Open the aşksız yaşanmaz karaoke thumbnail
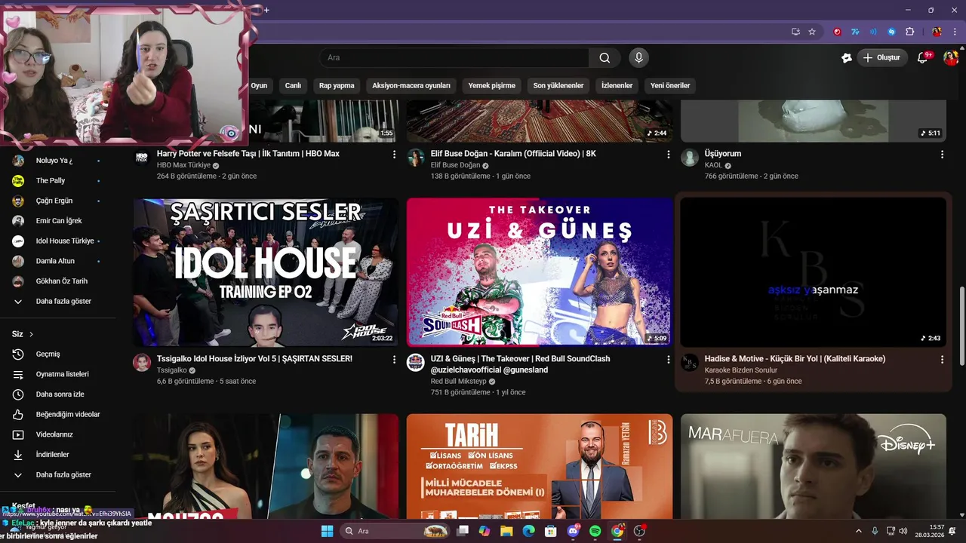The image size is (966, 543). 813,272
